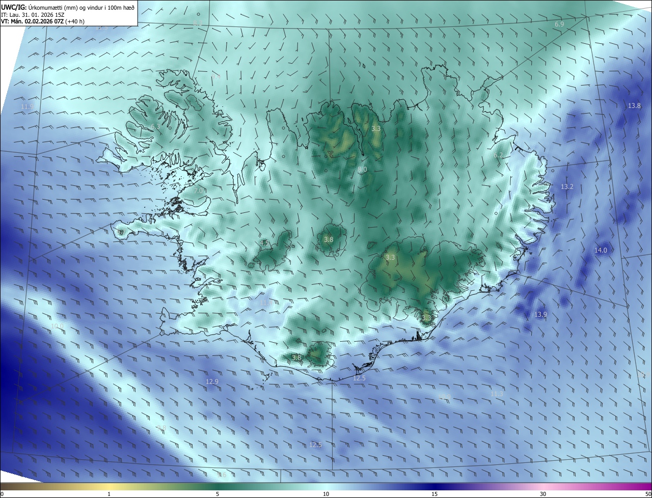Screen dimensions: 652x498
Task: Click the 13.9 value label
Action: pyautogui.click(x=540, y=315)
